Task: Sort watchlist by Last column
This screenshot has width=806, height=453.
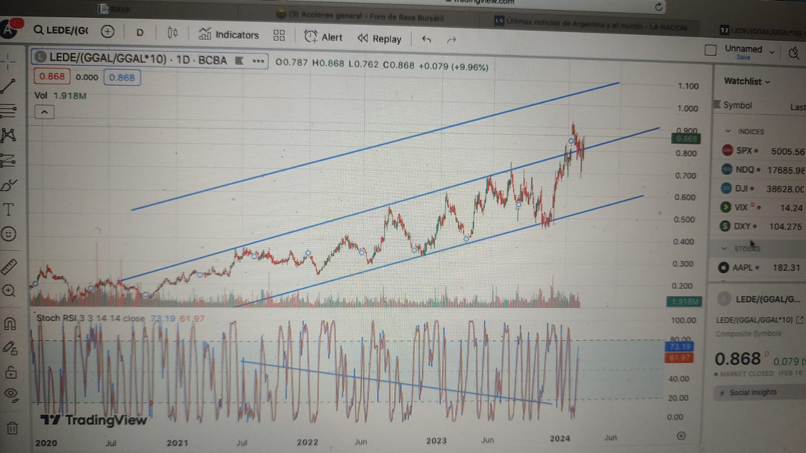Action: [797, 108]
